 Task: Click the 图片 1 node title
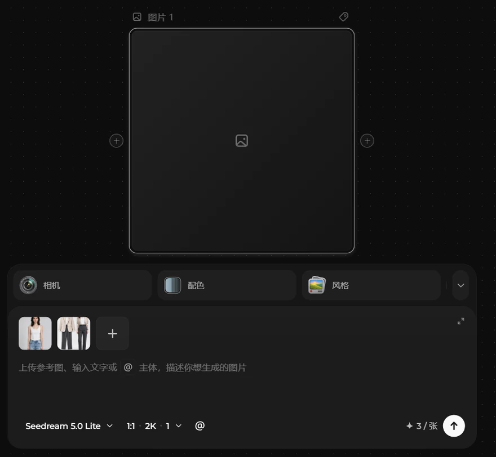[161, 17]
